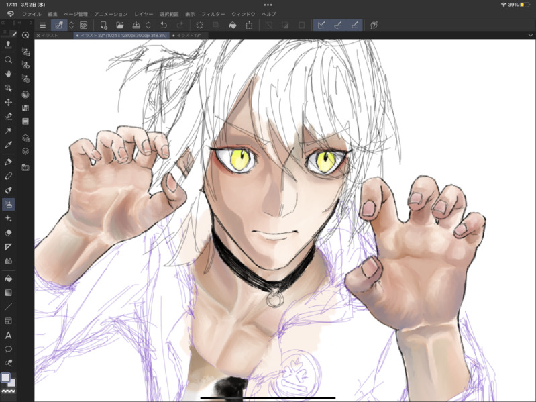Expand the canvas tab overflow chevron
The image size is (536, 402).
530,35
